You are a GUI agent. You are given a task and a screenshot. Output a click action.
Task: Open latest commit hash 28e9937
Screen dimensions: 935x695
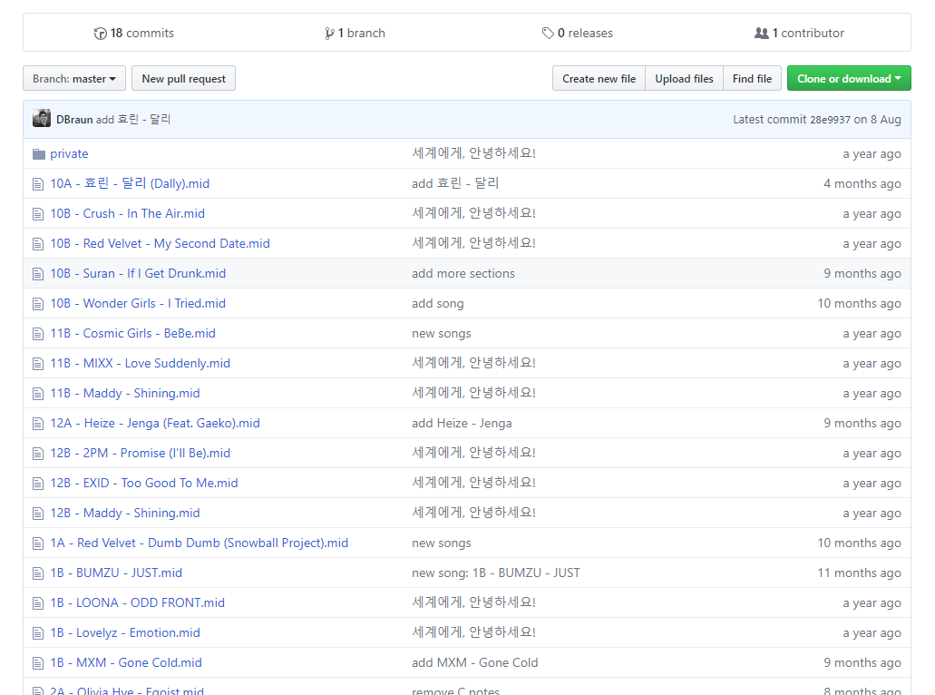[830, 120]
